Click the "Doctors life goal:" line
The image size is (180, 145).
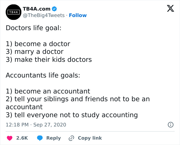click(x=33, y=28)
